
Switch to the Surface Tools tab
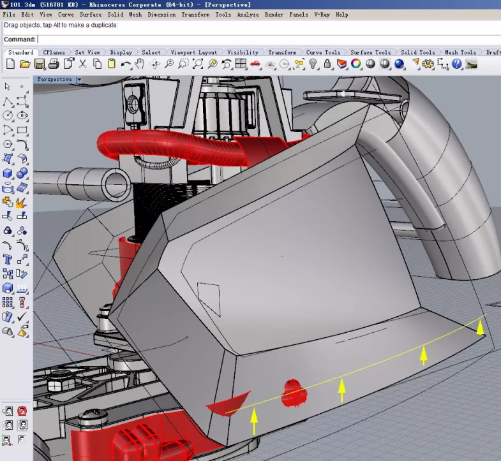(x=370, y=52)
